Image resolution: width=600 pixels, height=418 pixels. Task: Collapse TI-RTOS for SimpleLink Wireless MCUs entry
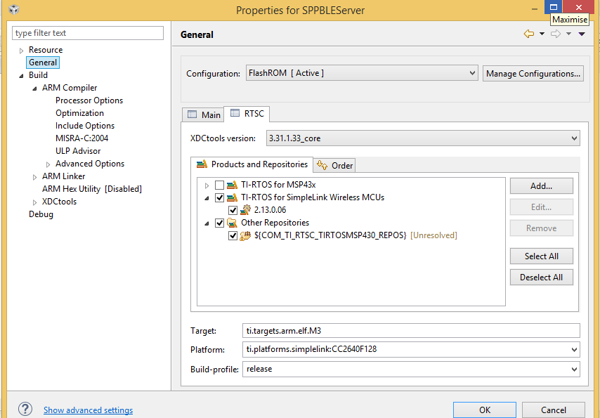[207, 198]
